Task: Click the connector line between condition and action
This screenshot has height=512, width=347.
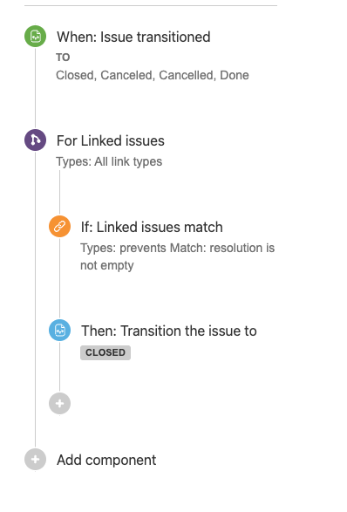Action: [x=59, y=278]
